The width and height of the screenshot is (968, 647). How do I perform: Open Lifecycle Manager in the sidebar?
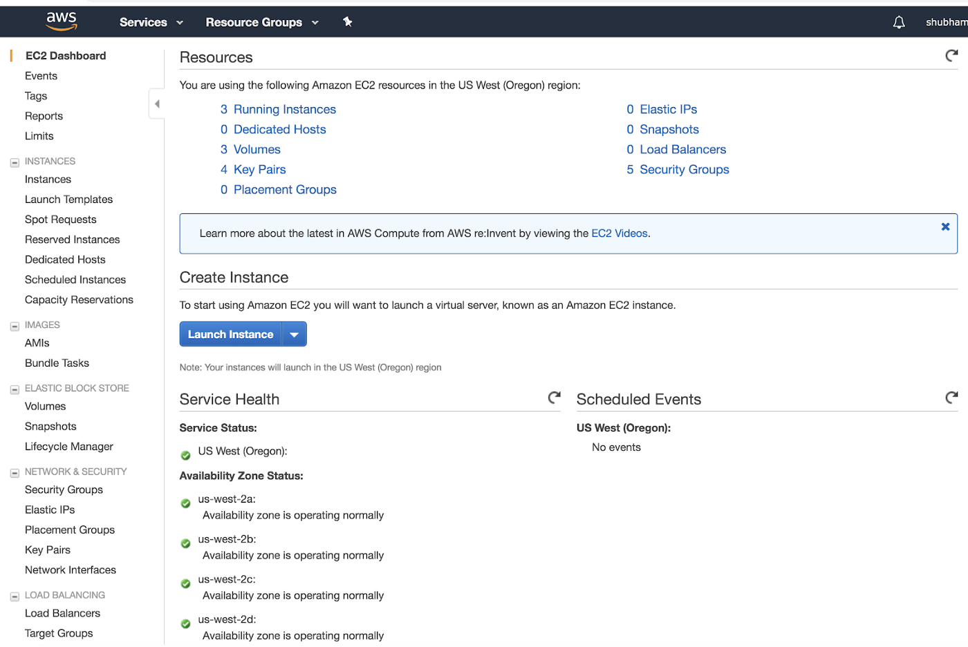pyautogui.click(x=69, y=447)
